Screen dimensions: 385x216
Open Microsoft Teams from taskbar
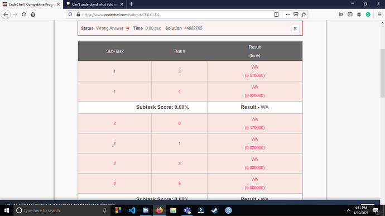[x=187, y=210]
